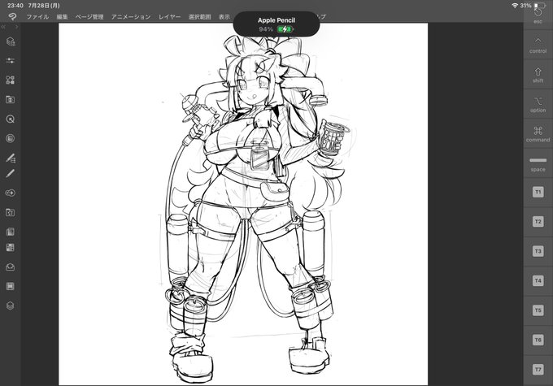Tap the T6 shortcut key
Screen dimensions: 553x386
tap(538, 340)
